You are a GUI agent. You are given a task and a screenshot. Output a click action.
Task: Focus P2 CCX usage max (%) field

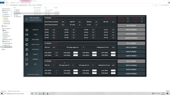73,65
